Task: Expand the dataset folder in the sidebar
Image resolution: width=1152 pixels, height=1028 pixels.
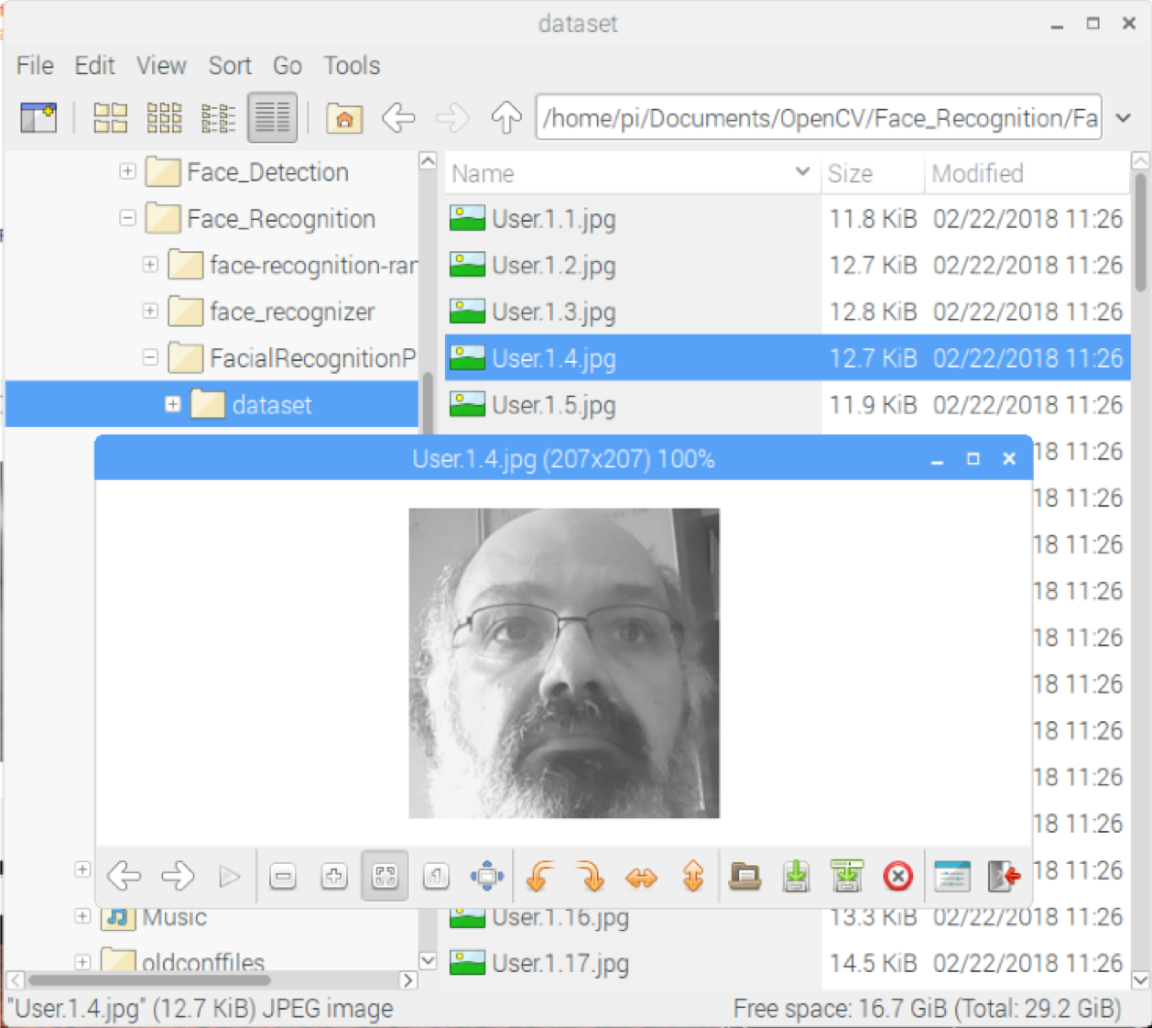Action: pyautogui.click(x=172, y=404)
